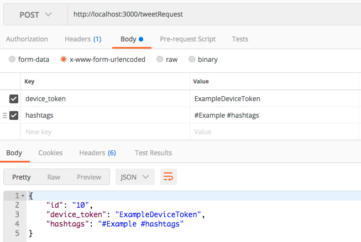The width and height of the screenshot is (361, 242).
Task: Click the request URL field
Action: [214, 14]
